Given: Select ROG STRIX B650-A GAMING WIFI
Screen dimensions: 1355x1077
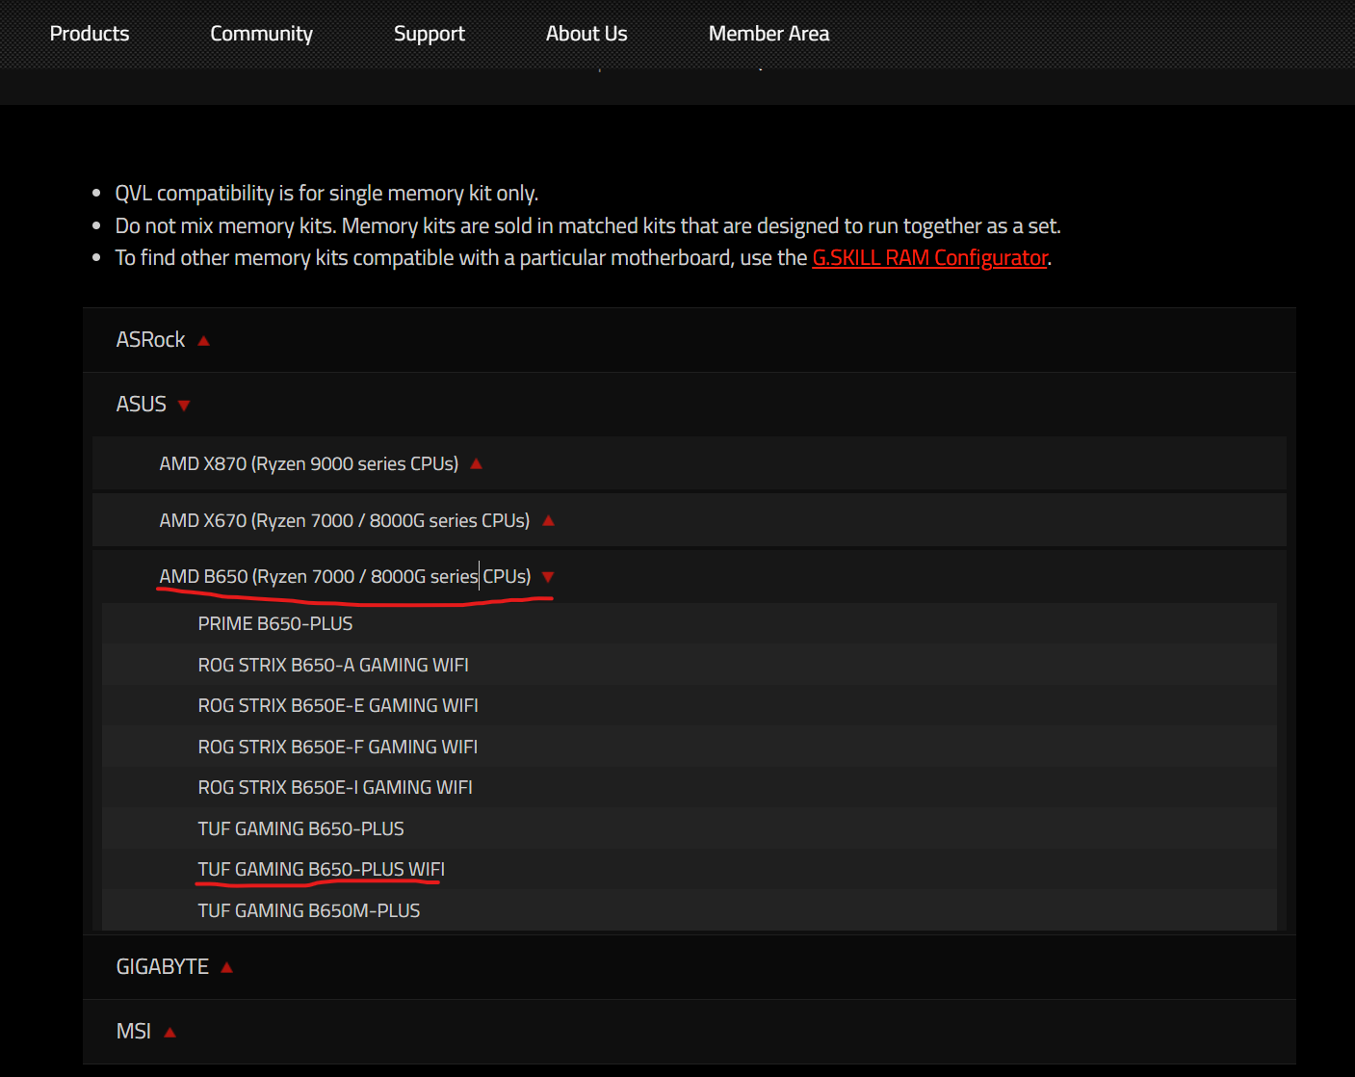Looking at the screenshot, I should 333,666.
